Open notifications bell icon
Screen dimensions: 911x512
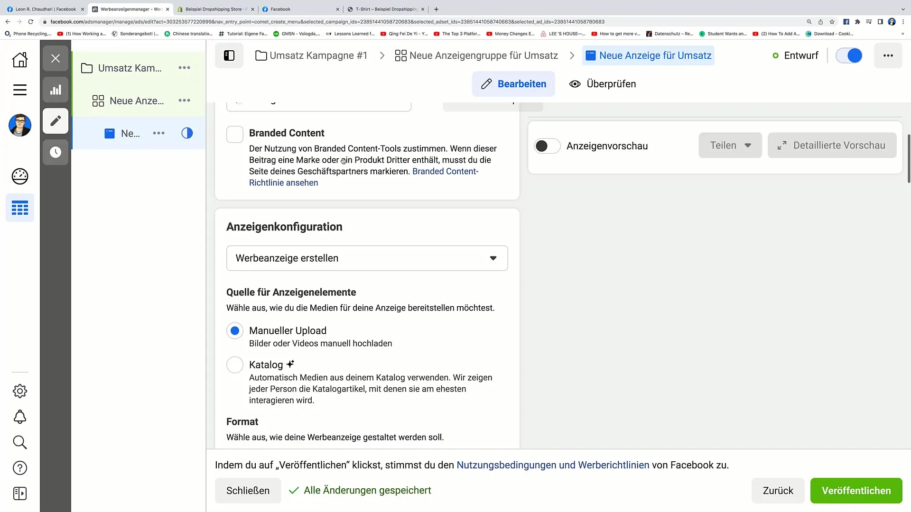click(x=20, y=417)
